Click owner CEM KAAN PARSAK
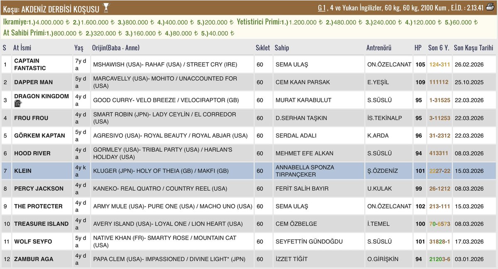 pos(303,82)
